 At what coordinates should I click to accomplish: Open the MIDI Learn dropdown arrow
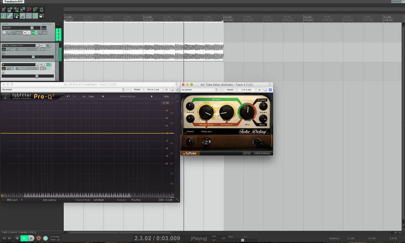coord(22,200)
